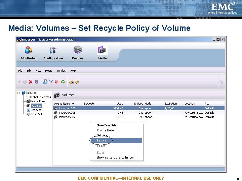
Task: Select the Volumes tree node
Action: click(x=36, y=106)
